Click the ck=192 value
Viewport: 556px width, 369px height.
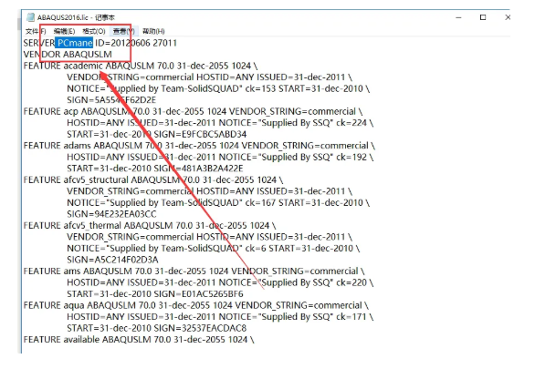351,157
